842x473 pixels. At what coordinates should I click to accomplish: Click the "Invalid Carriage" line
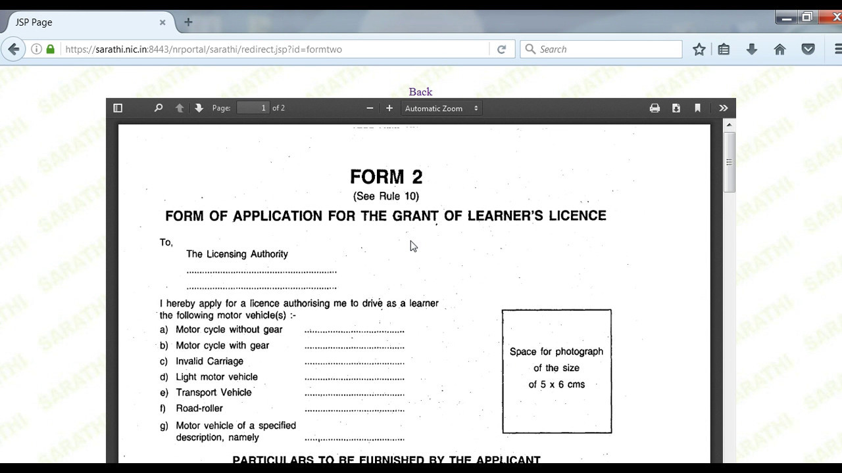click(x=209, y=361)
